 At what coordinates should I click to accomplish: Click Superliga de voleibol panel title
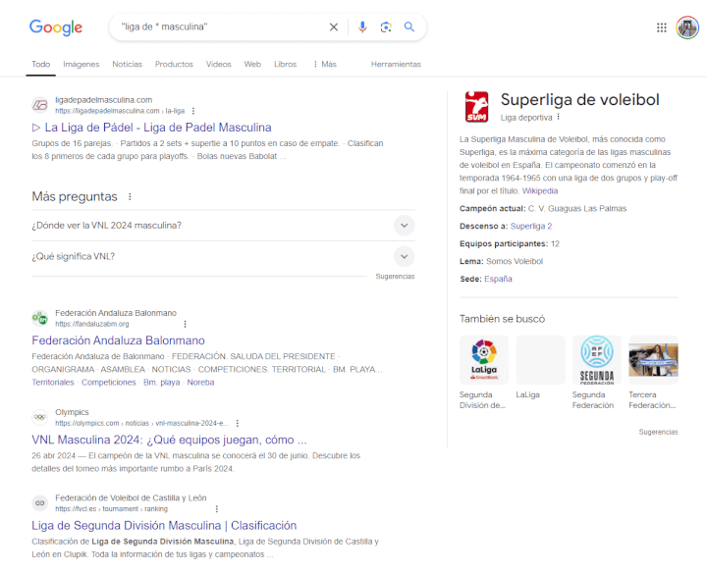point(580,99)
